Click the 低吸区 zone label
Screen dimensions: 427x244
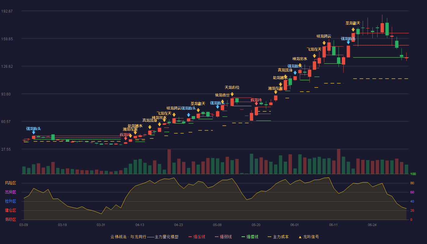(x=10, y=219)
